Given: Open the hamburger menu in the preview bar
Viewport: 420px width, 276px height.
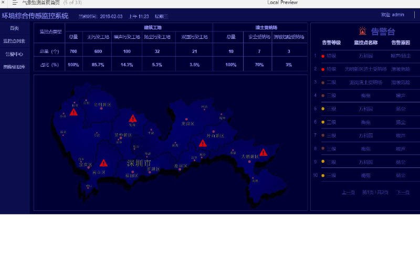Looking at the screenshot, I should [15, 3].
